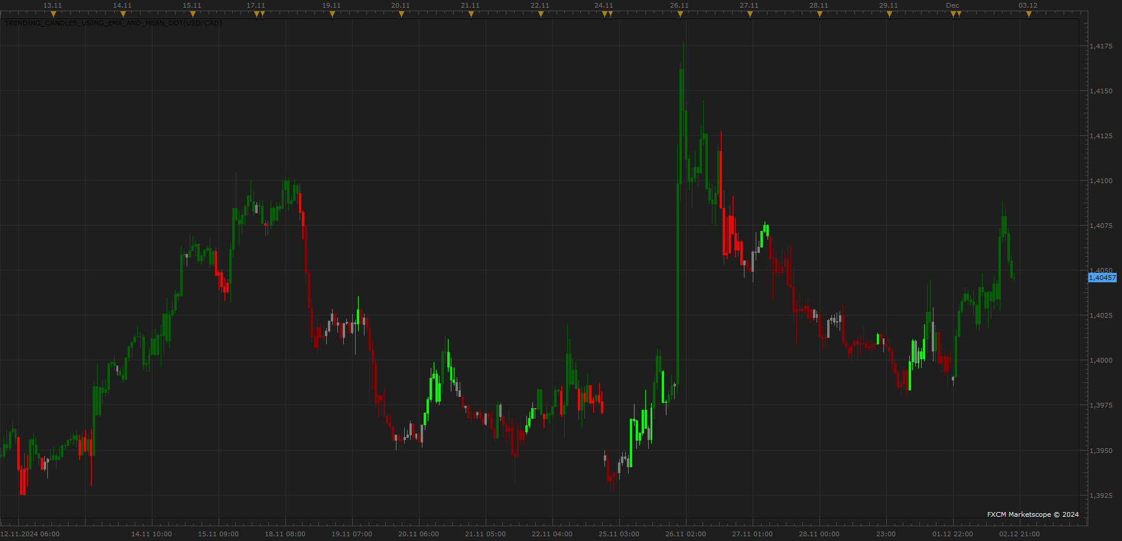Click the Dec date label at top
1122x541 pixels.
(952, 5)
